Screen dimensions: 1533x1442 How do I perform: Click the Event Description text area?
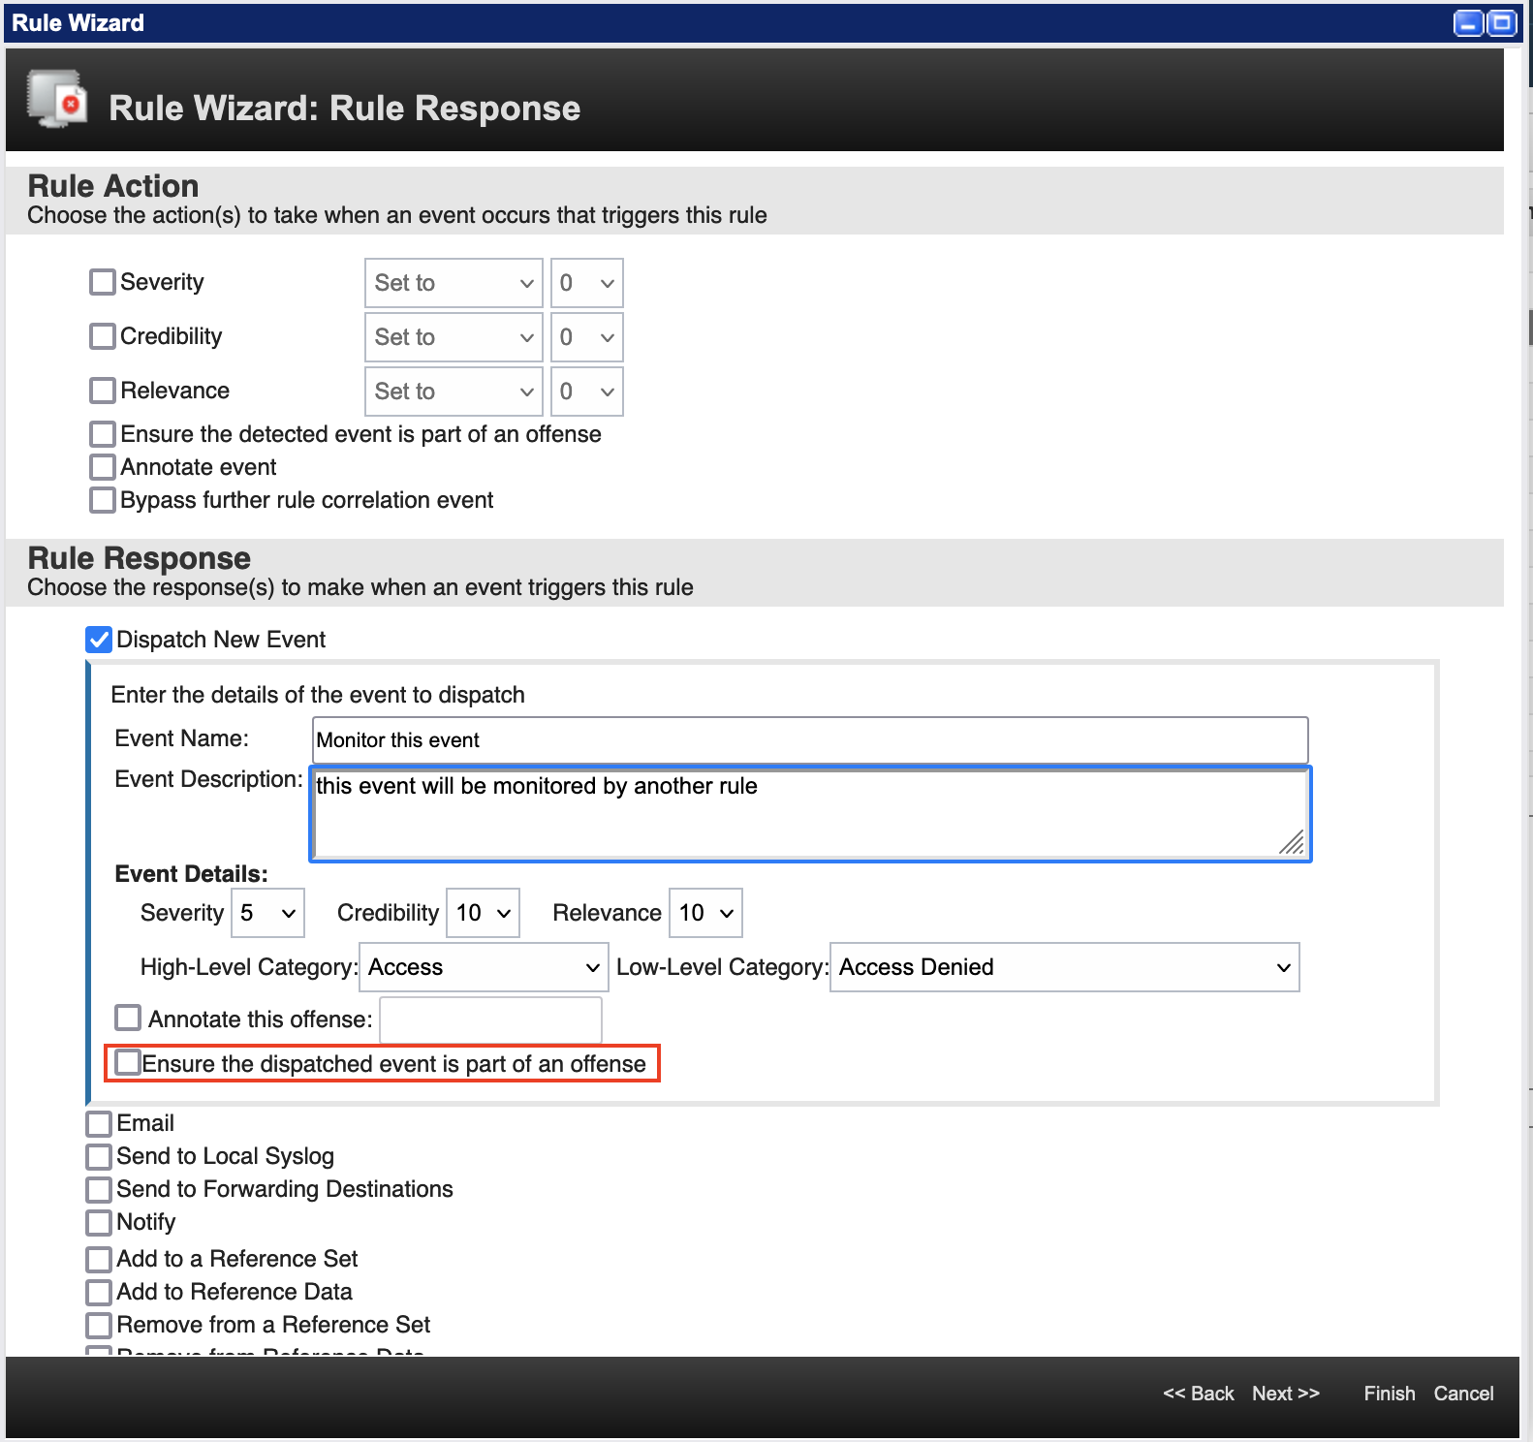click(x=810, y=814)
